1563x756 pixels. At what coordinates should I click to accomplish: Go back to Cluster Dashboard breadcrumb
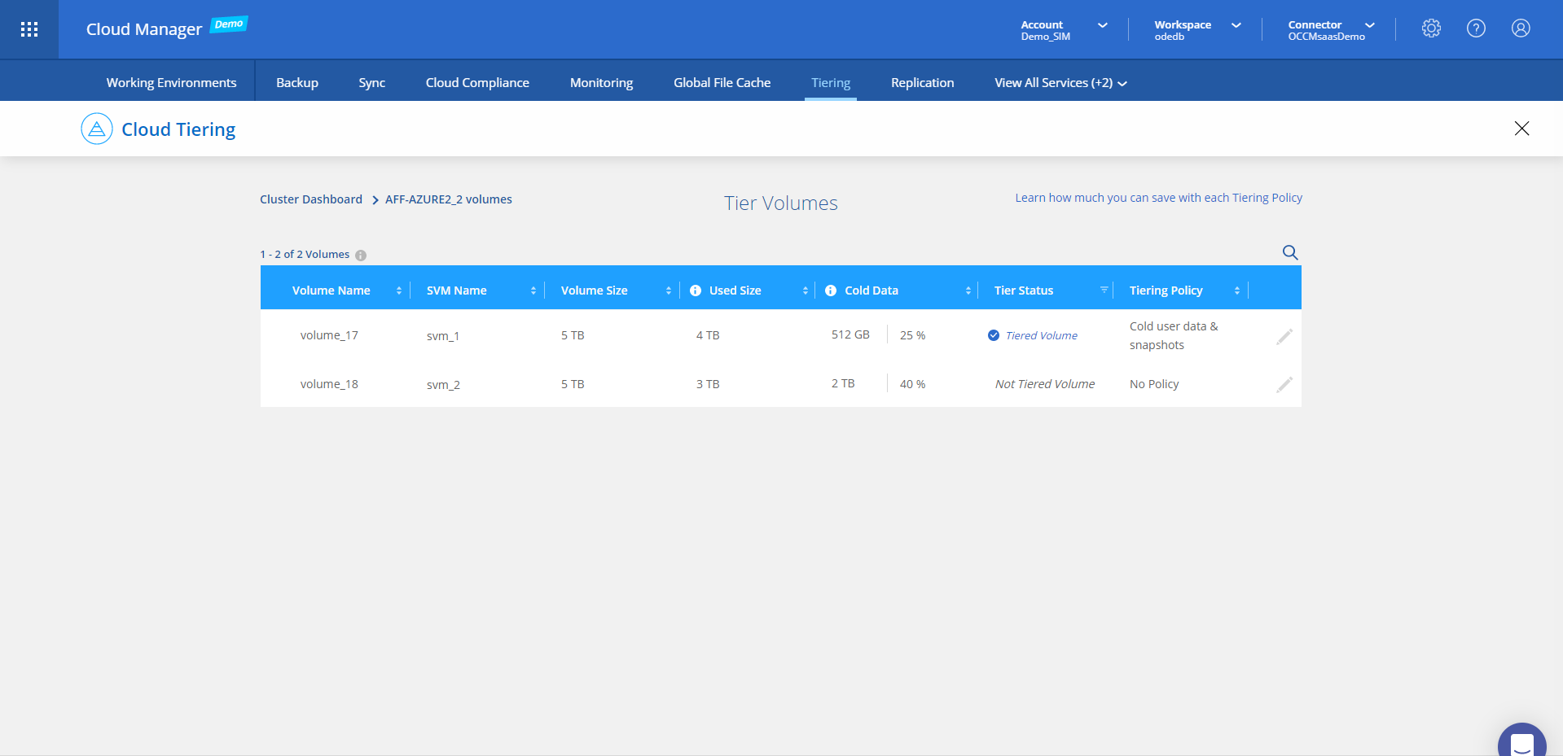point(311,199)
